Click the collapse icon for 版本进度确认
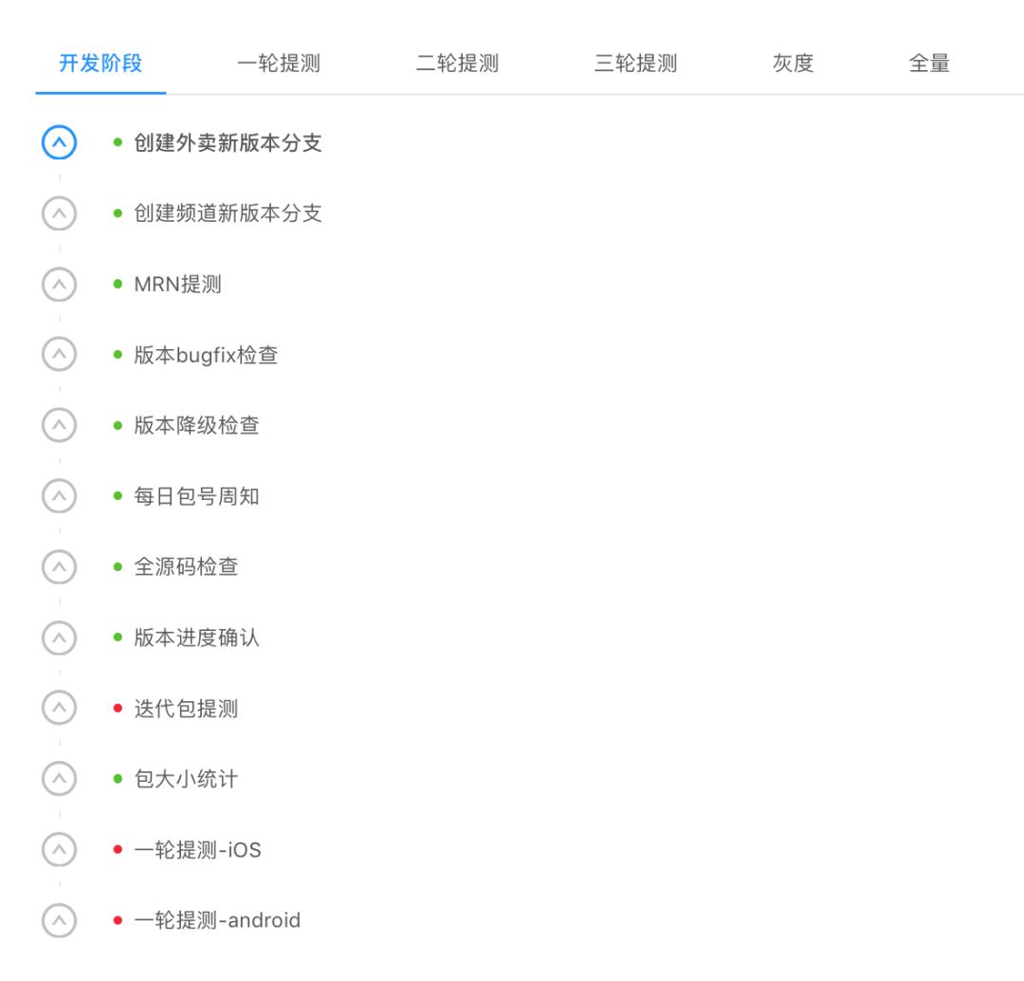This screenshot has width=1024, height=981. coord(59,638)
